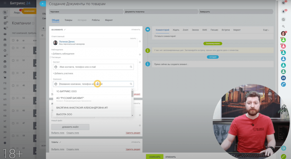Viewport: 291px width, 159px height.
Task: Click the ДОБАВИТЬ ФАЙЛ button
Action: [70, 127]
